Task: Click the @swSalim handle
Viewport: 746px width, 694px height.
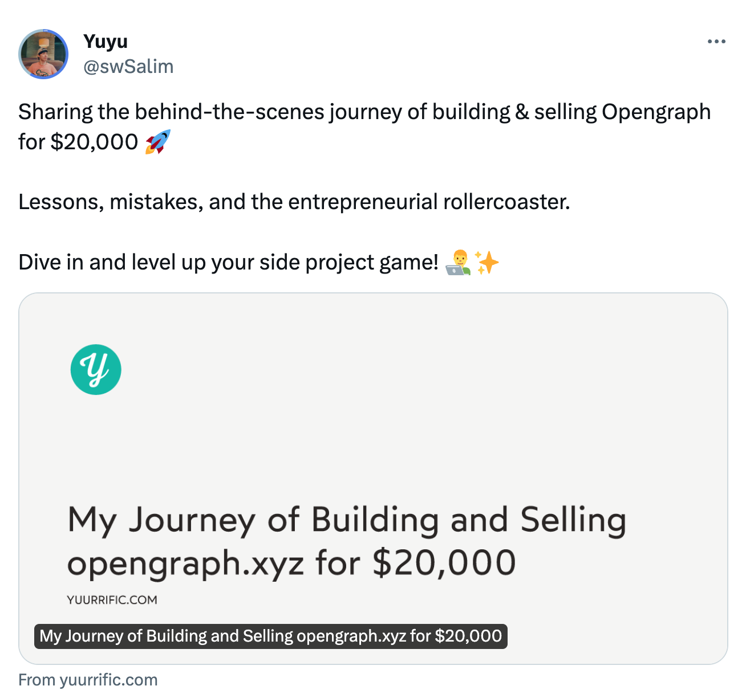Action: (x=128, y=67)
